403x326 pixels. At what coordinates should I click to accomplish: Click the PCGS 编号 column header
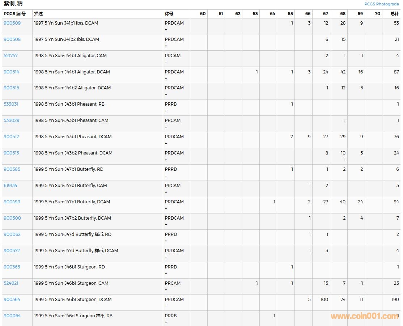point(15,14)
